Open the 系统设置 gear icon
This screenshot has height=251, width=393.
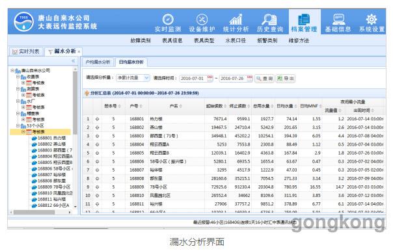point(372,20)
